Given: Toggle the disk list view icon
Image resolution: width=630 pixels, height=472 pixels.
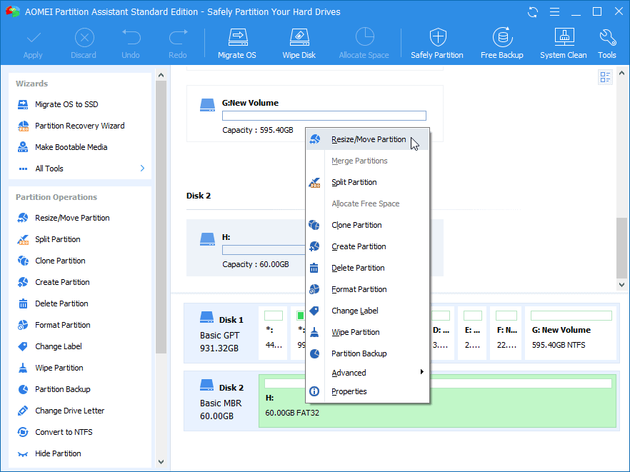Looking at the screenshot, I should (x=605, y=76).
